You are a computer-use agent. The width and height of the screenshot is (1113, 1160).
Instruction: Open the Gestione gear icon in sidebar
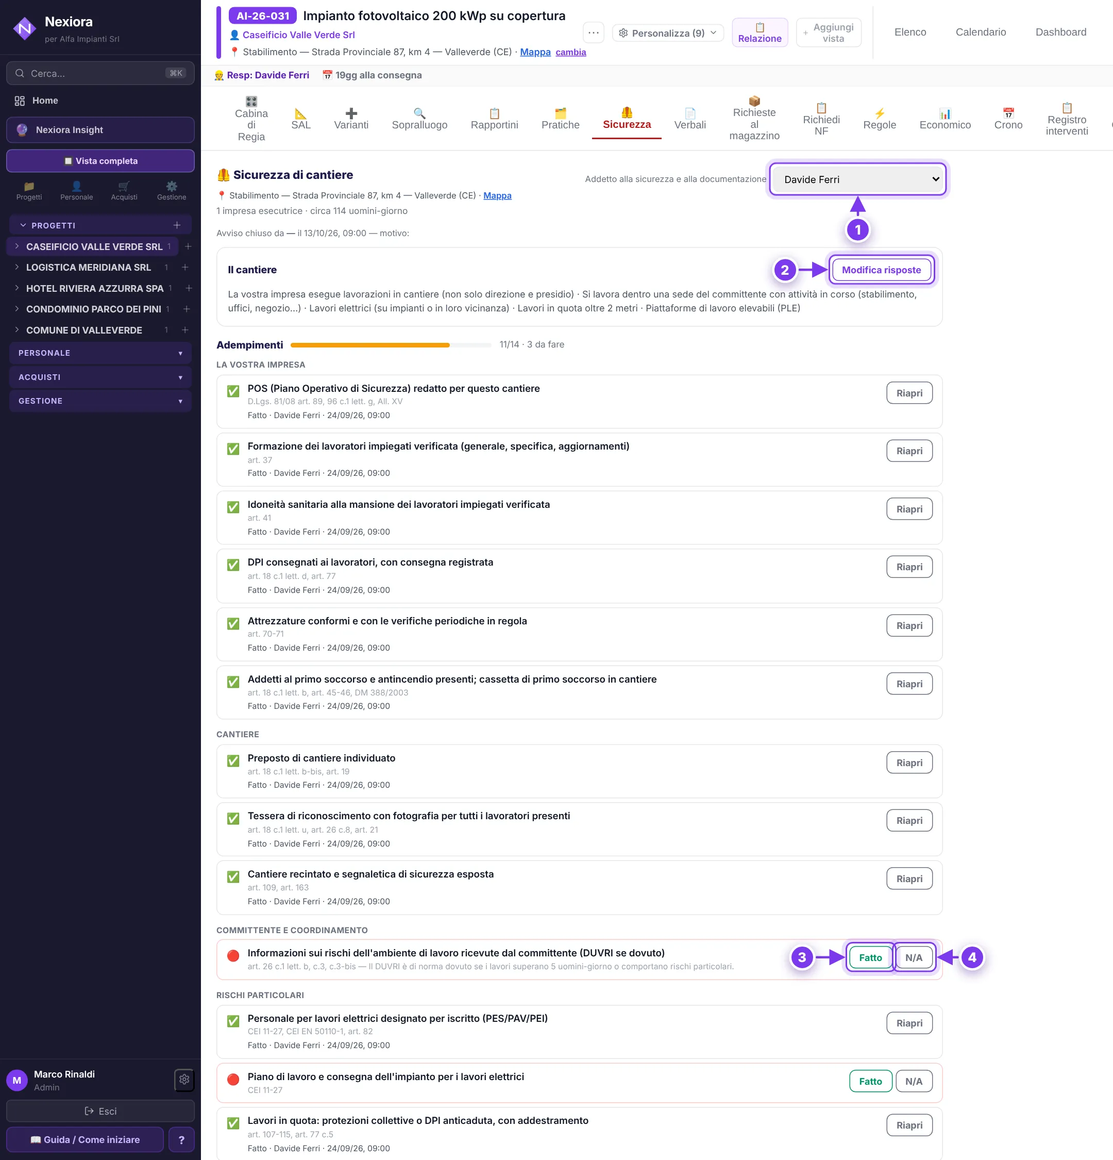172,191
